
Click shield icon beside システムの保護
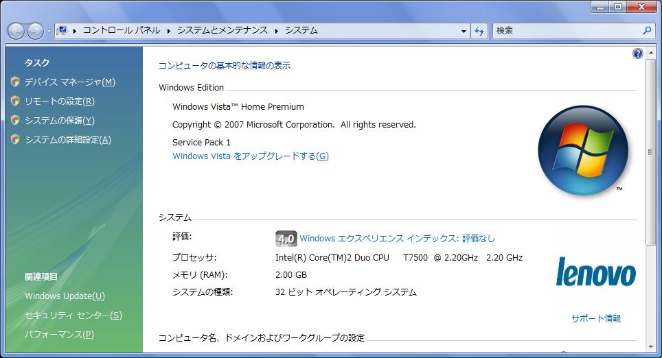pos(15,120)
